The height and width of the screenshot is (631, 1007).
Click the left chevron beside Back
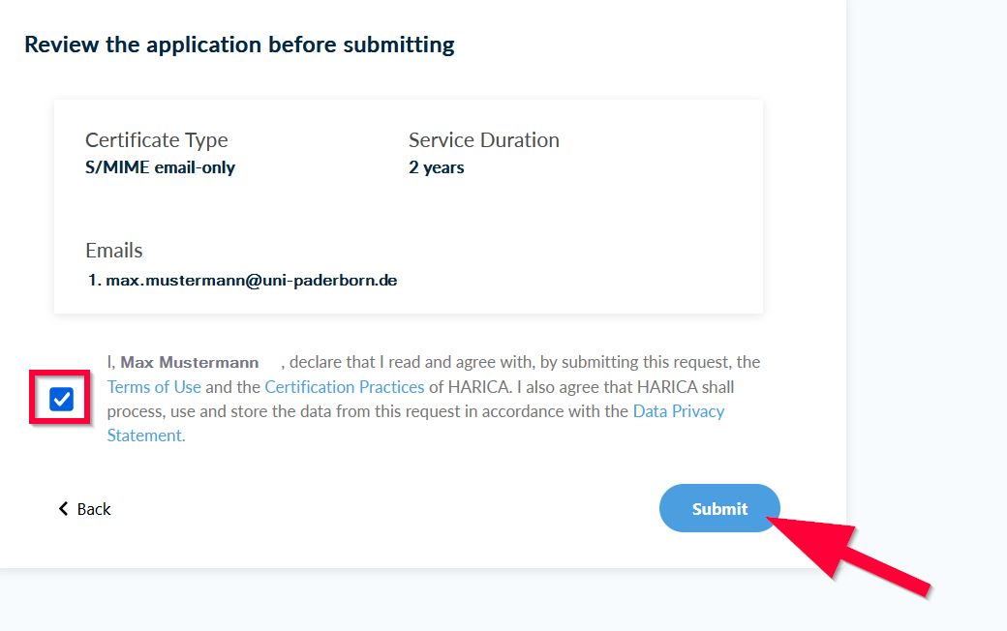(64, 509)
